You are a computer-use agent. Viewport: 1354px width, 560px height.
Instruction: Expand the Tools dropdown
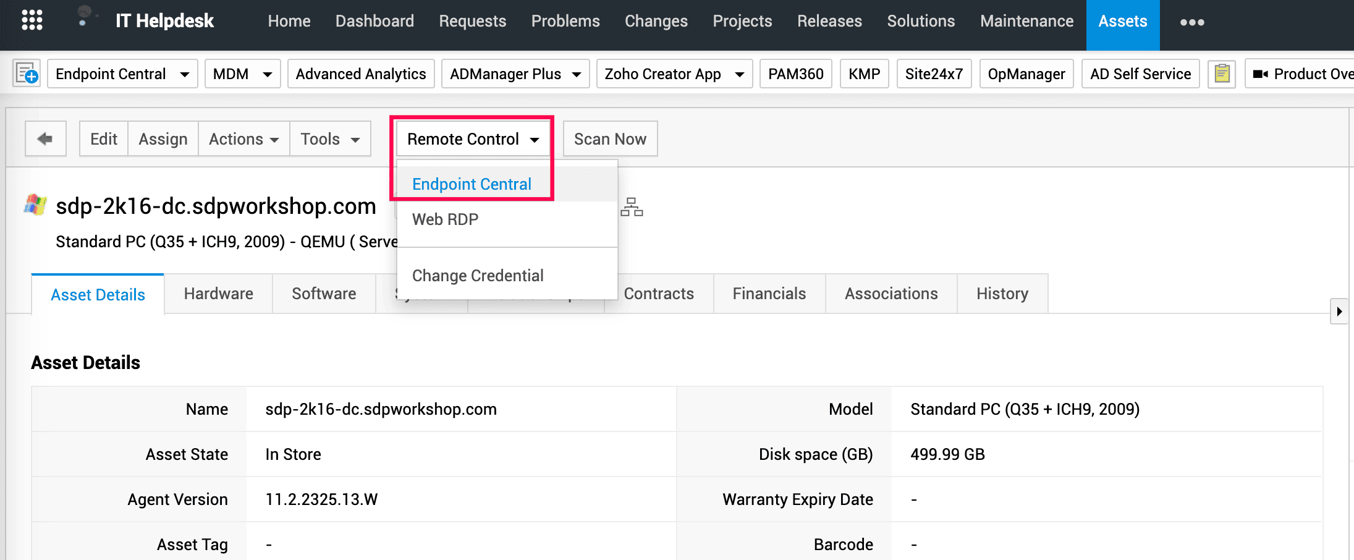(x=329, y=138)
